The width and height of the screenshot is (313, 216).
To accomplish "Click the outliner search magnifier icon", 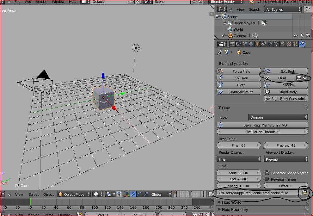I will [x=307, y=9].
